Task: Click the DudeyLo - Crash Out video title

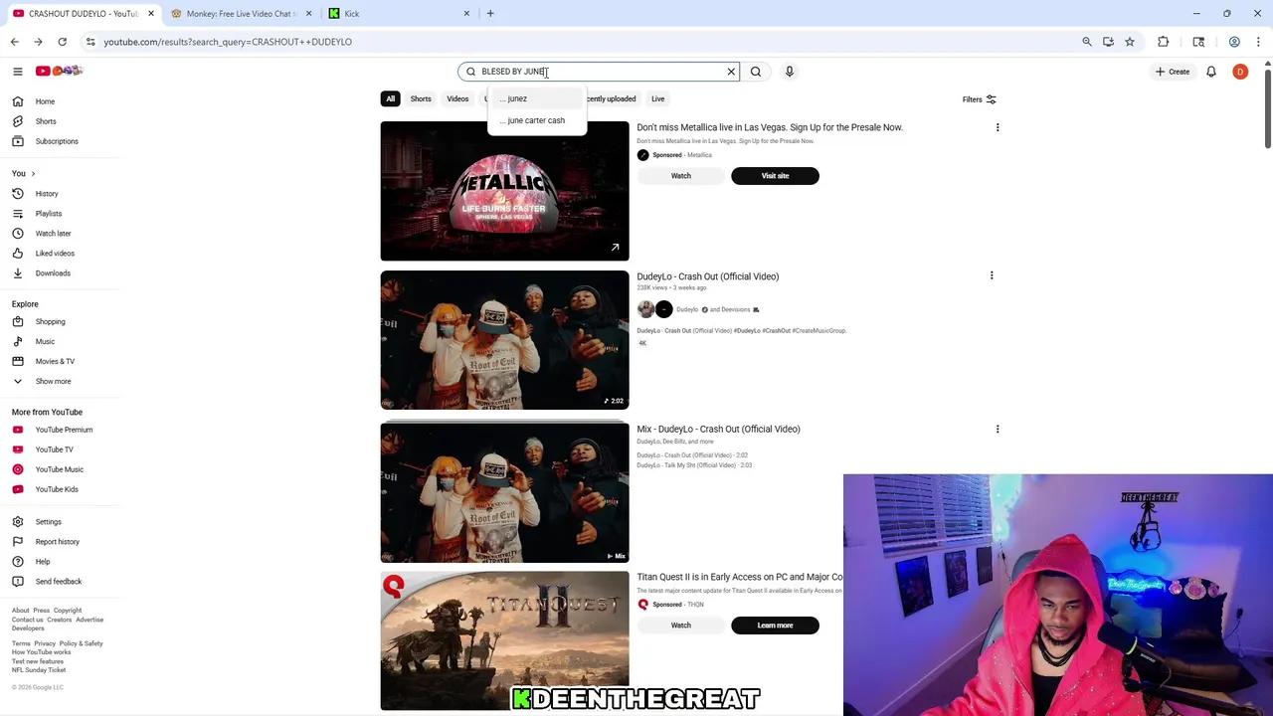Action: [707, 276]
